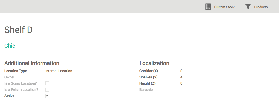The width and height of the screenshot is (279, 103).
Task: Click the Barcode field label
Action: (146, 89)
